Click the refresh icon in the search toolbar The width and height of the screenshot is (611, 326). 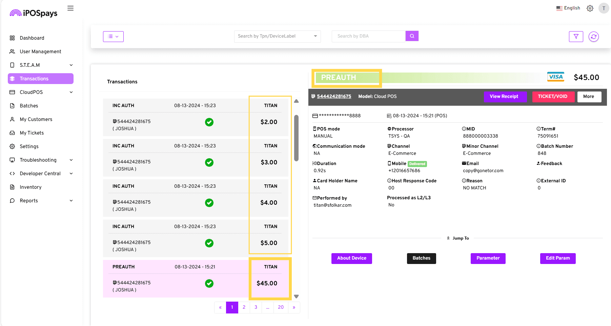pos(594,36)
